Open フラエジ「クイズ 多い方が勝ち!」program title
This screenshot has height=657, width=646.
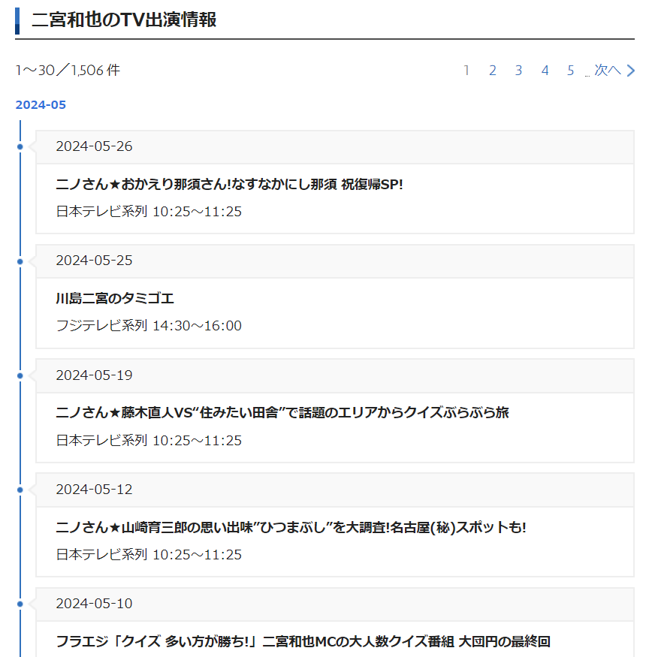click(x=303, y=641)
